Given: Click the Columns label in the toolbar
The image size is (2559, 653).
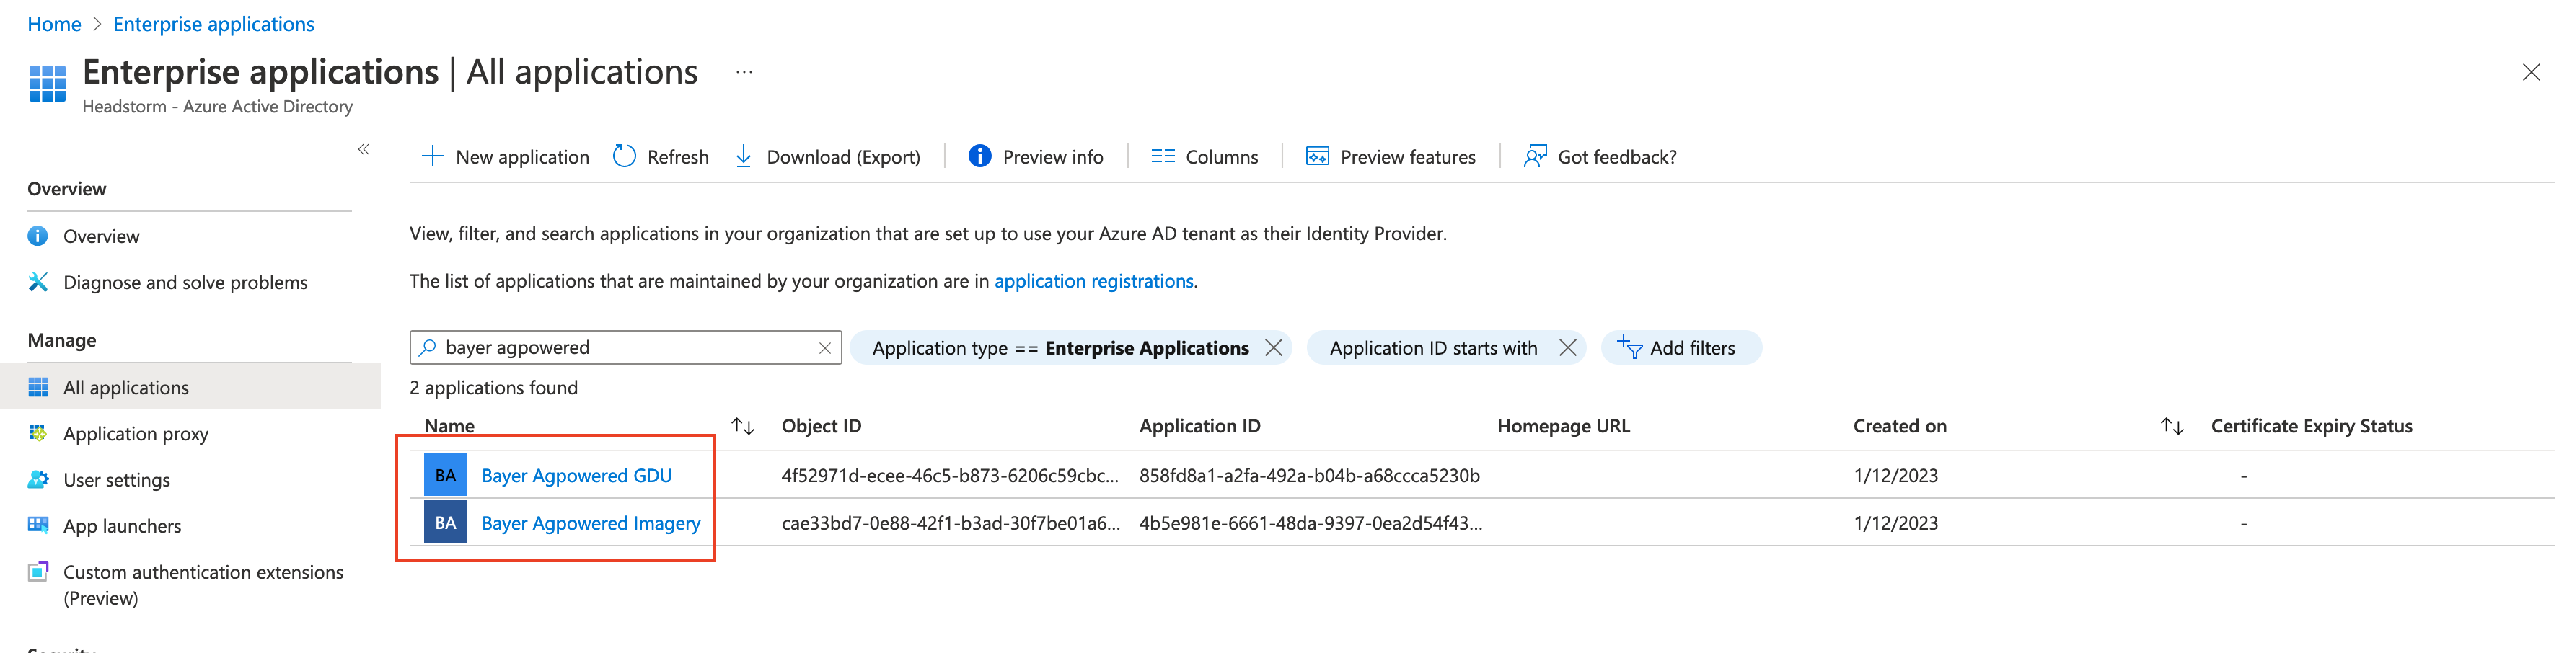Looking at the screenshot, I should tap(1222, 157).
